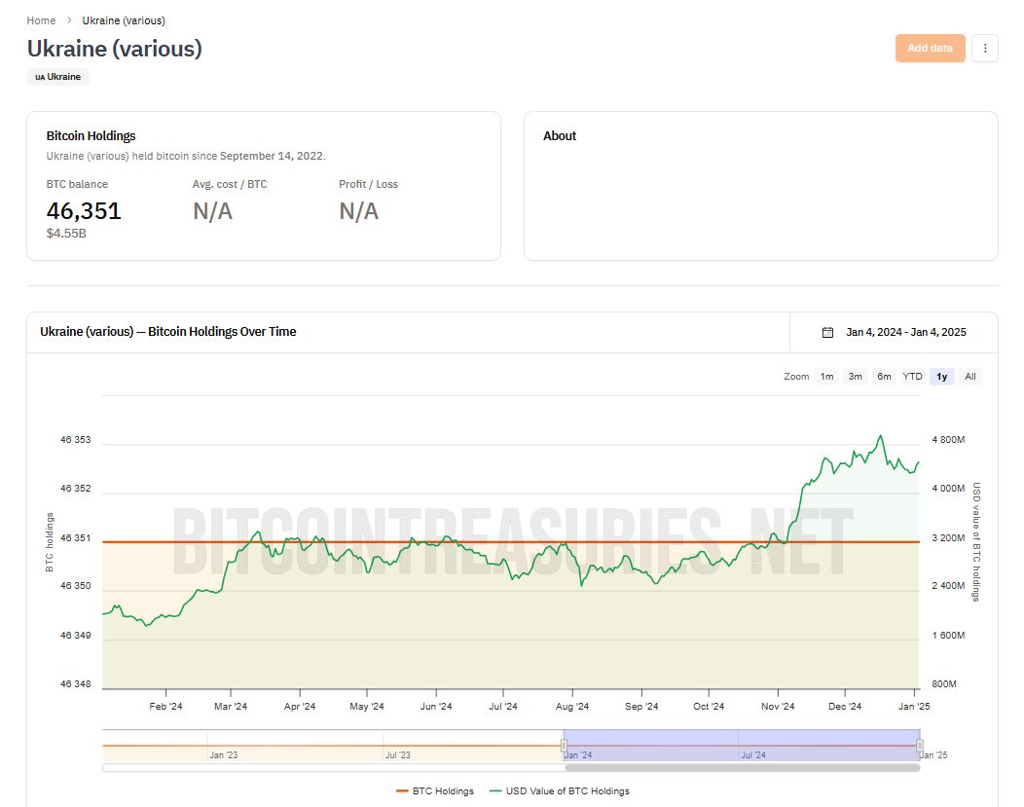Set chart zoom to YTD
Image resolution: width=1024 pixels, height=807 pixels.
point(912,377)
